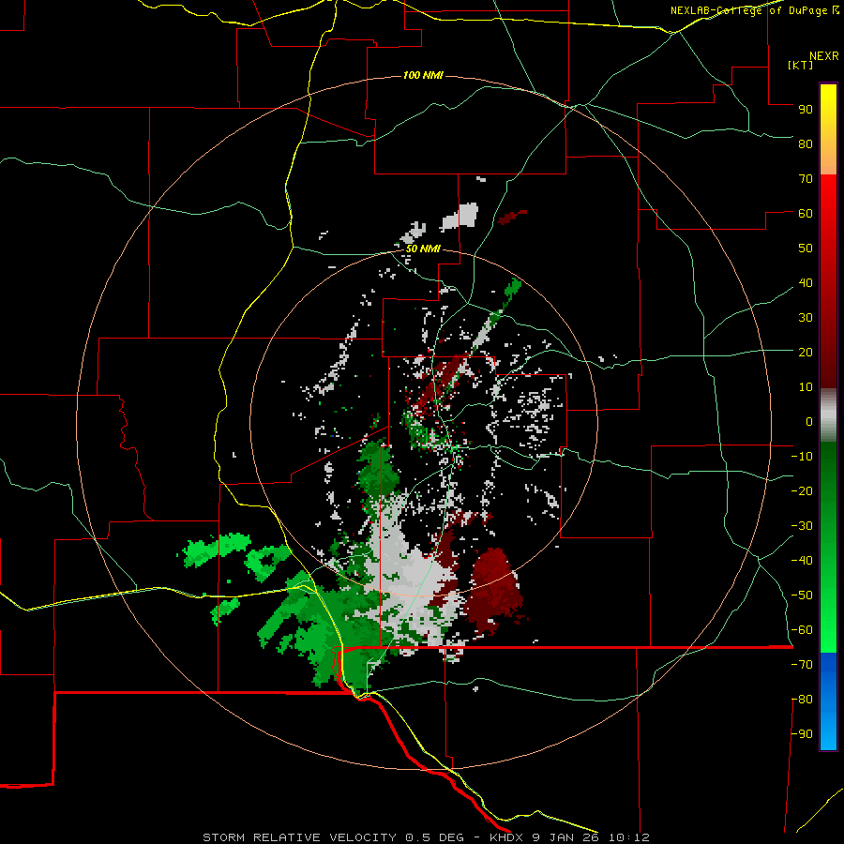
Task: Click the -10 value on the velocity scale
Action: click(x=802, y=457)
